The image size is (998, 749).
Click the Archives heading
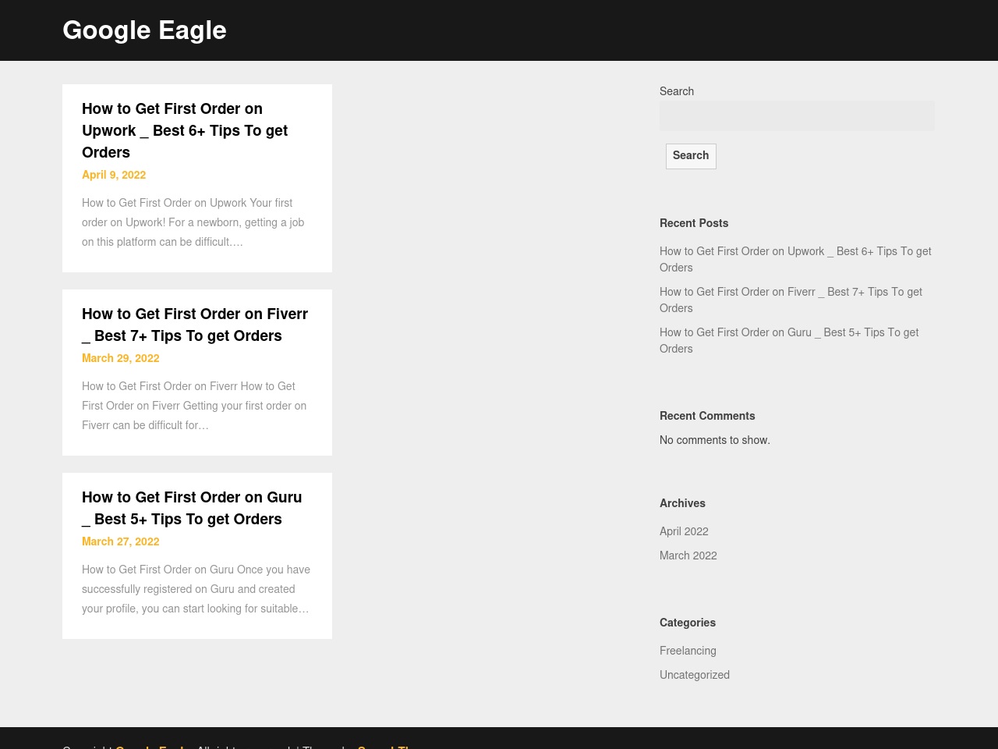(x=682, y=503)
